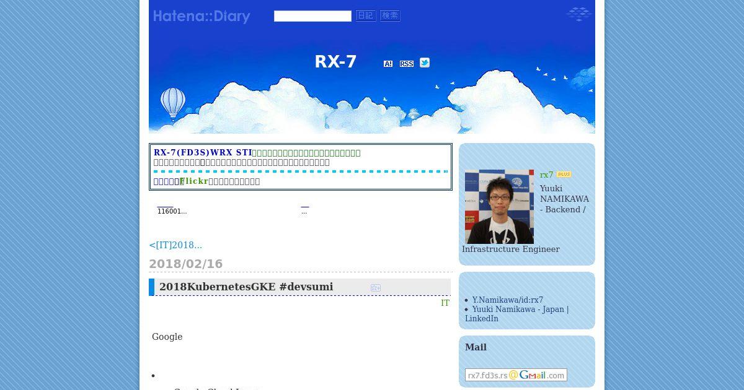The image size is (744, 390).
Task: Click the small bookmark icon after article title
Action: (376, 288)
